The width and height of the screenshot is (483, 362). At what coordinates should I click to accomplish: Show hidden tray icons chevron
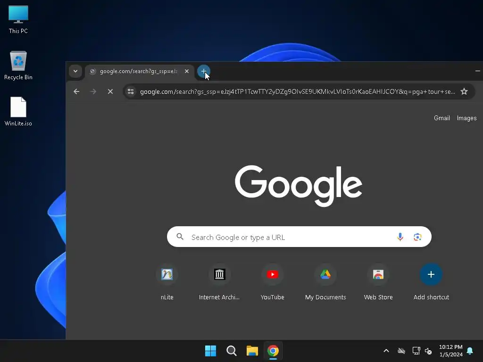(x=386, y=351)
